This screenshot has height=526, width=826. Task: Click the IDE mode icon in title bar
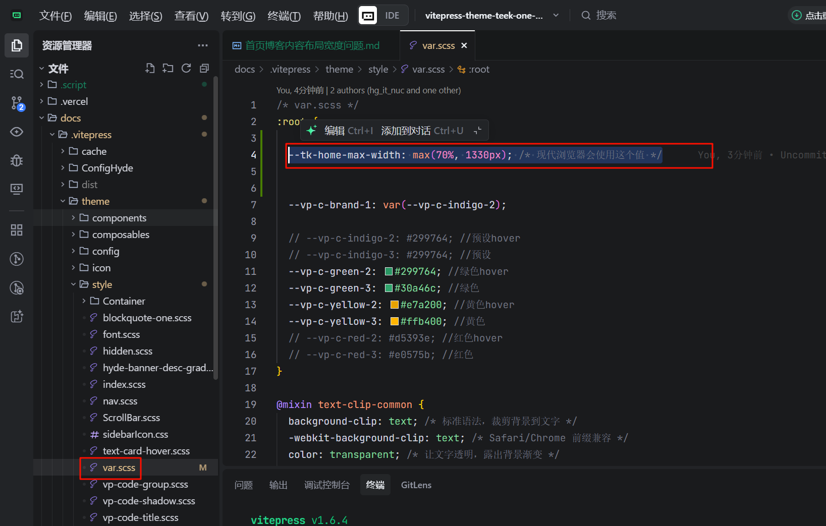pos(368,16)
